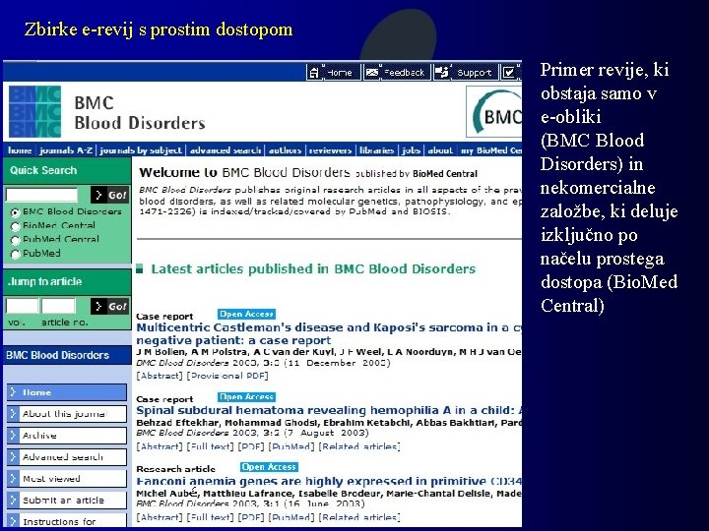Click Open Access badge on Fanconi article
The height and width of the screenshot is (531, 709).
pos(269,467)
